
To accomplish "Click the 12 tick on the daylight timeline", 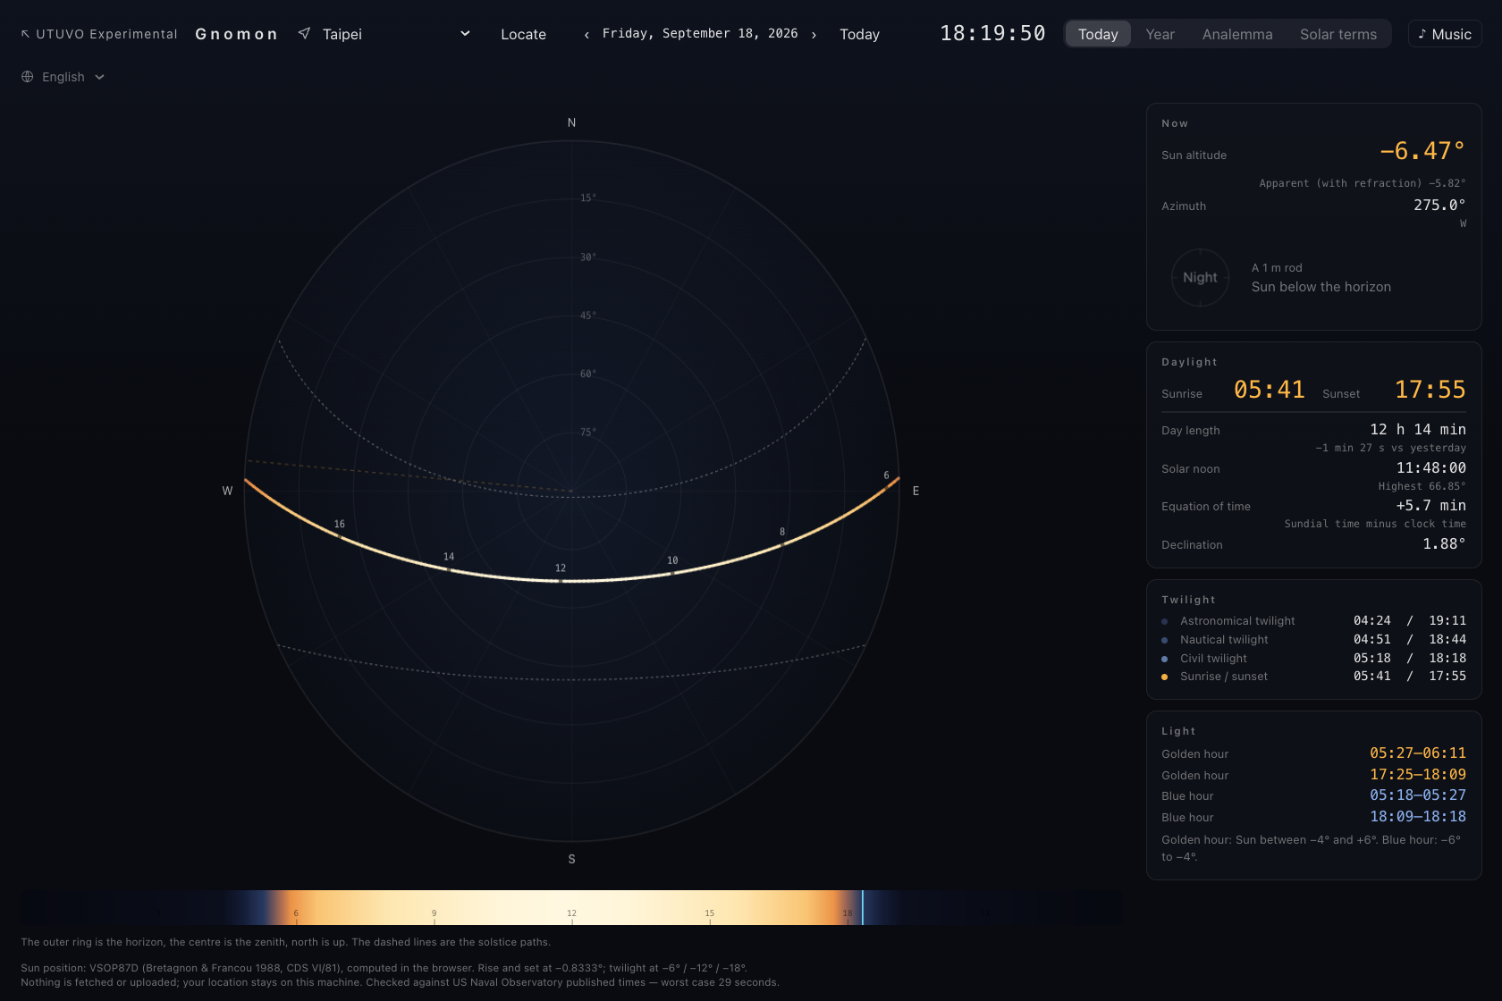I will (571, 913).
